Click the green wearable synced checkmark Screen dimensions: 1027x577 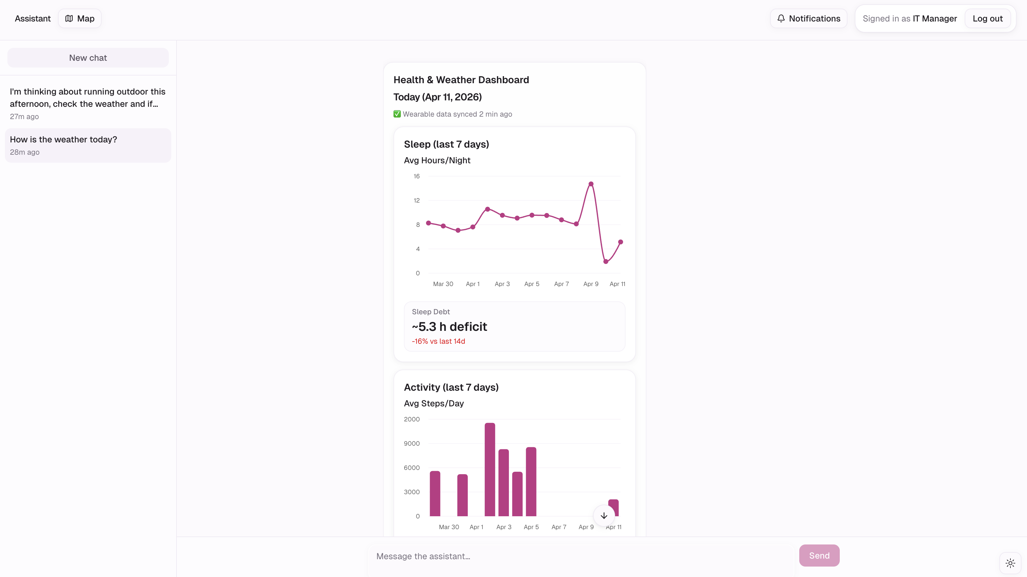[397, 114]
